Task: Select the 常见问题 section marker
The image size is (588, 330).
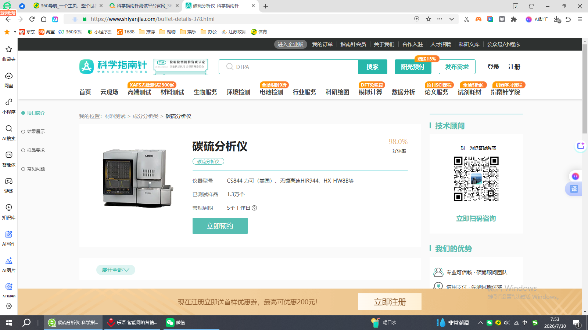Action: pyautogui.click(x=33, y=169)
